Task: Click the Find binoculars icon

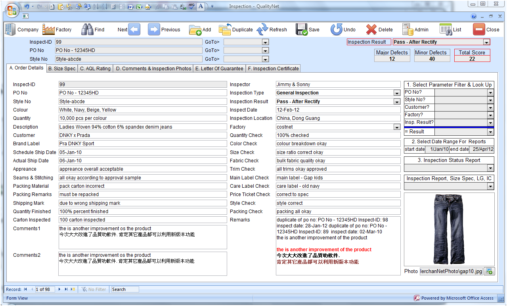Action: 87,29
